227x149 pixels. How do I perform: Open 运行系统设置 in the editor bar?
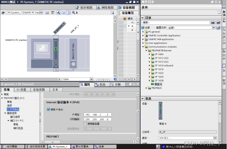pyautogui.click(x=36, y=146)
